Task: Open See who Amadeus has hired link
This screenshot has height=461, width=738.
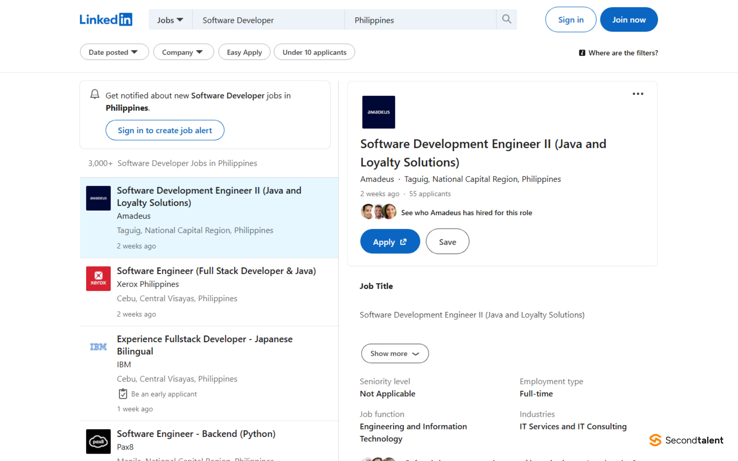Action: (466, 213)
